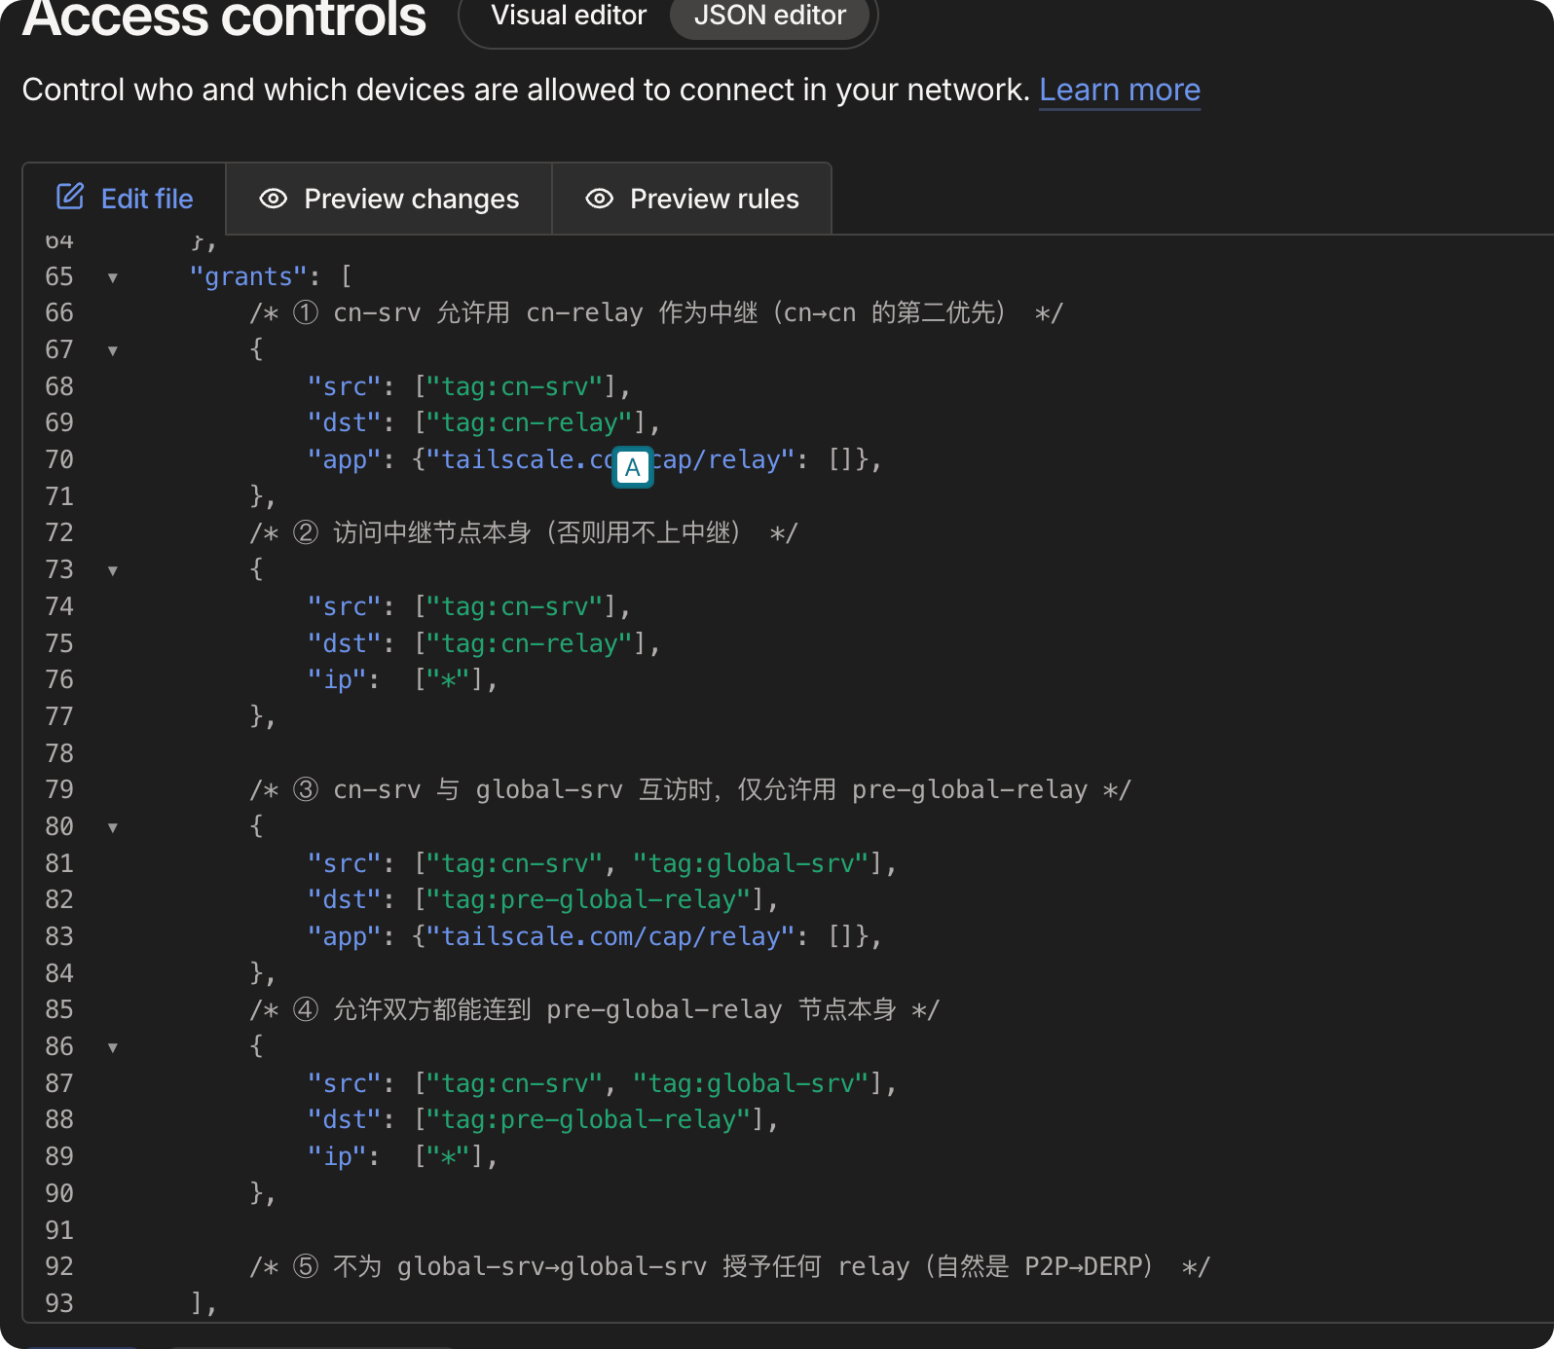Image resolution: width=1554 pixels, height=1349 pixels.
Task: Click the eye icon on Preview changes
Action: pyautogui.click(x=274, y=199)
